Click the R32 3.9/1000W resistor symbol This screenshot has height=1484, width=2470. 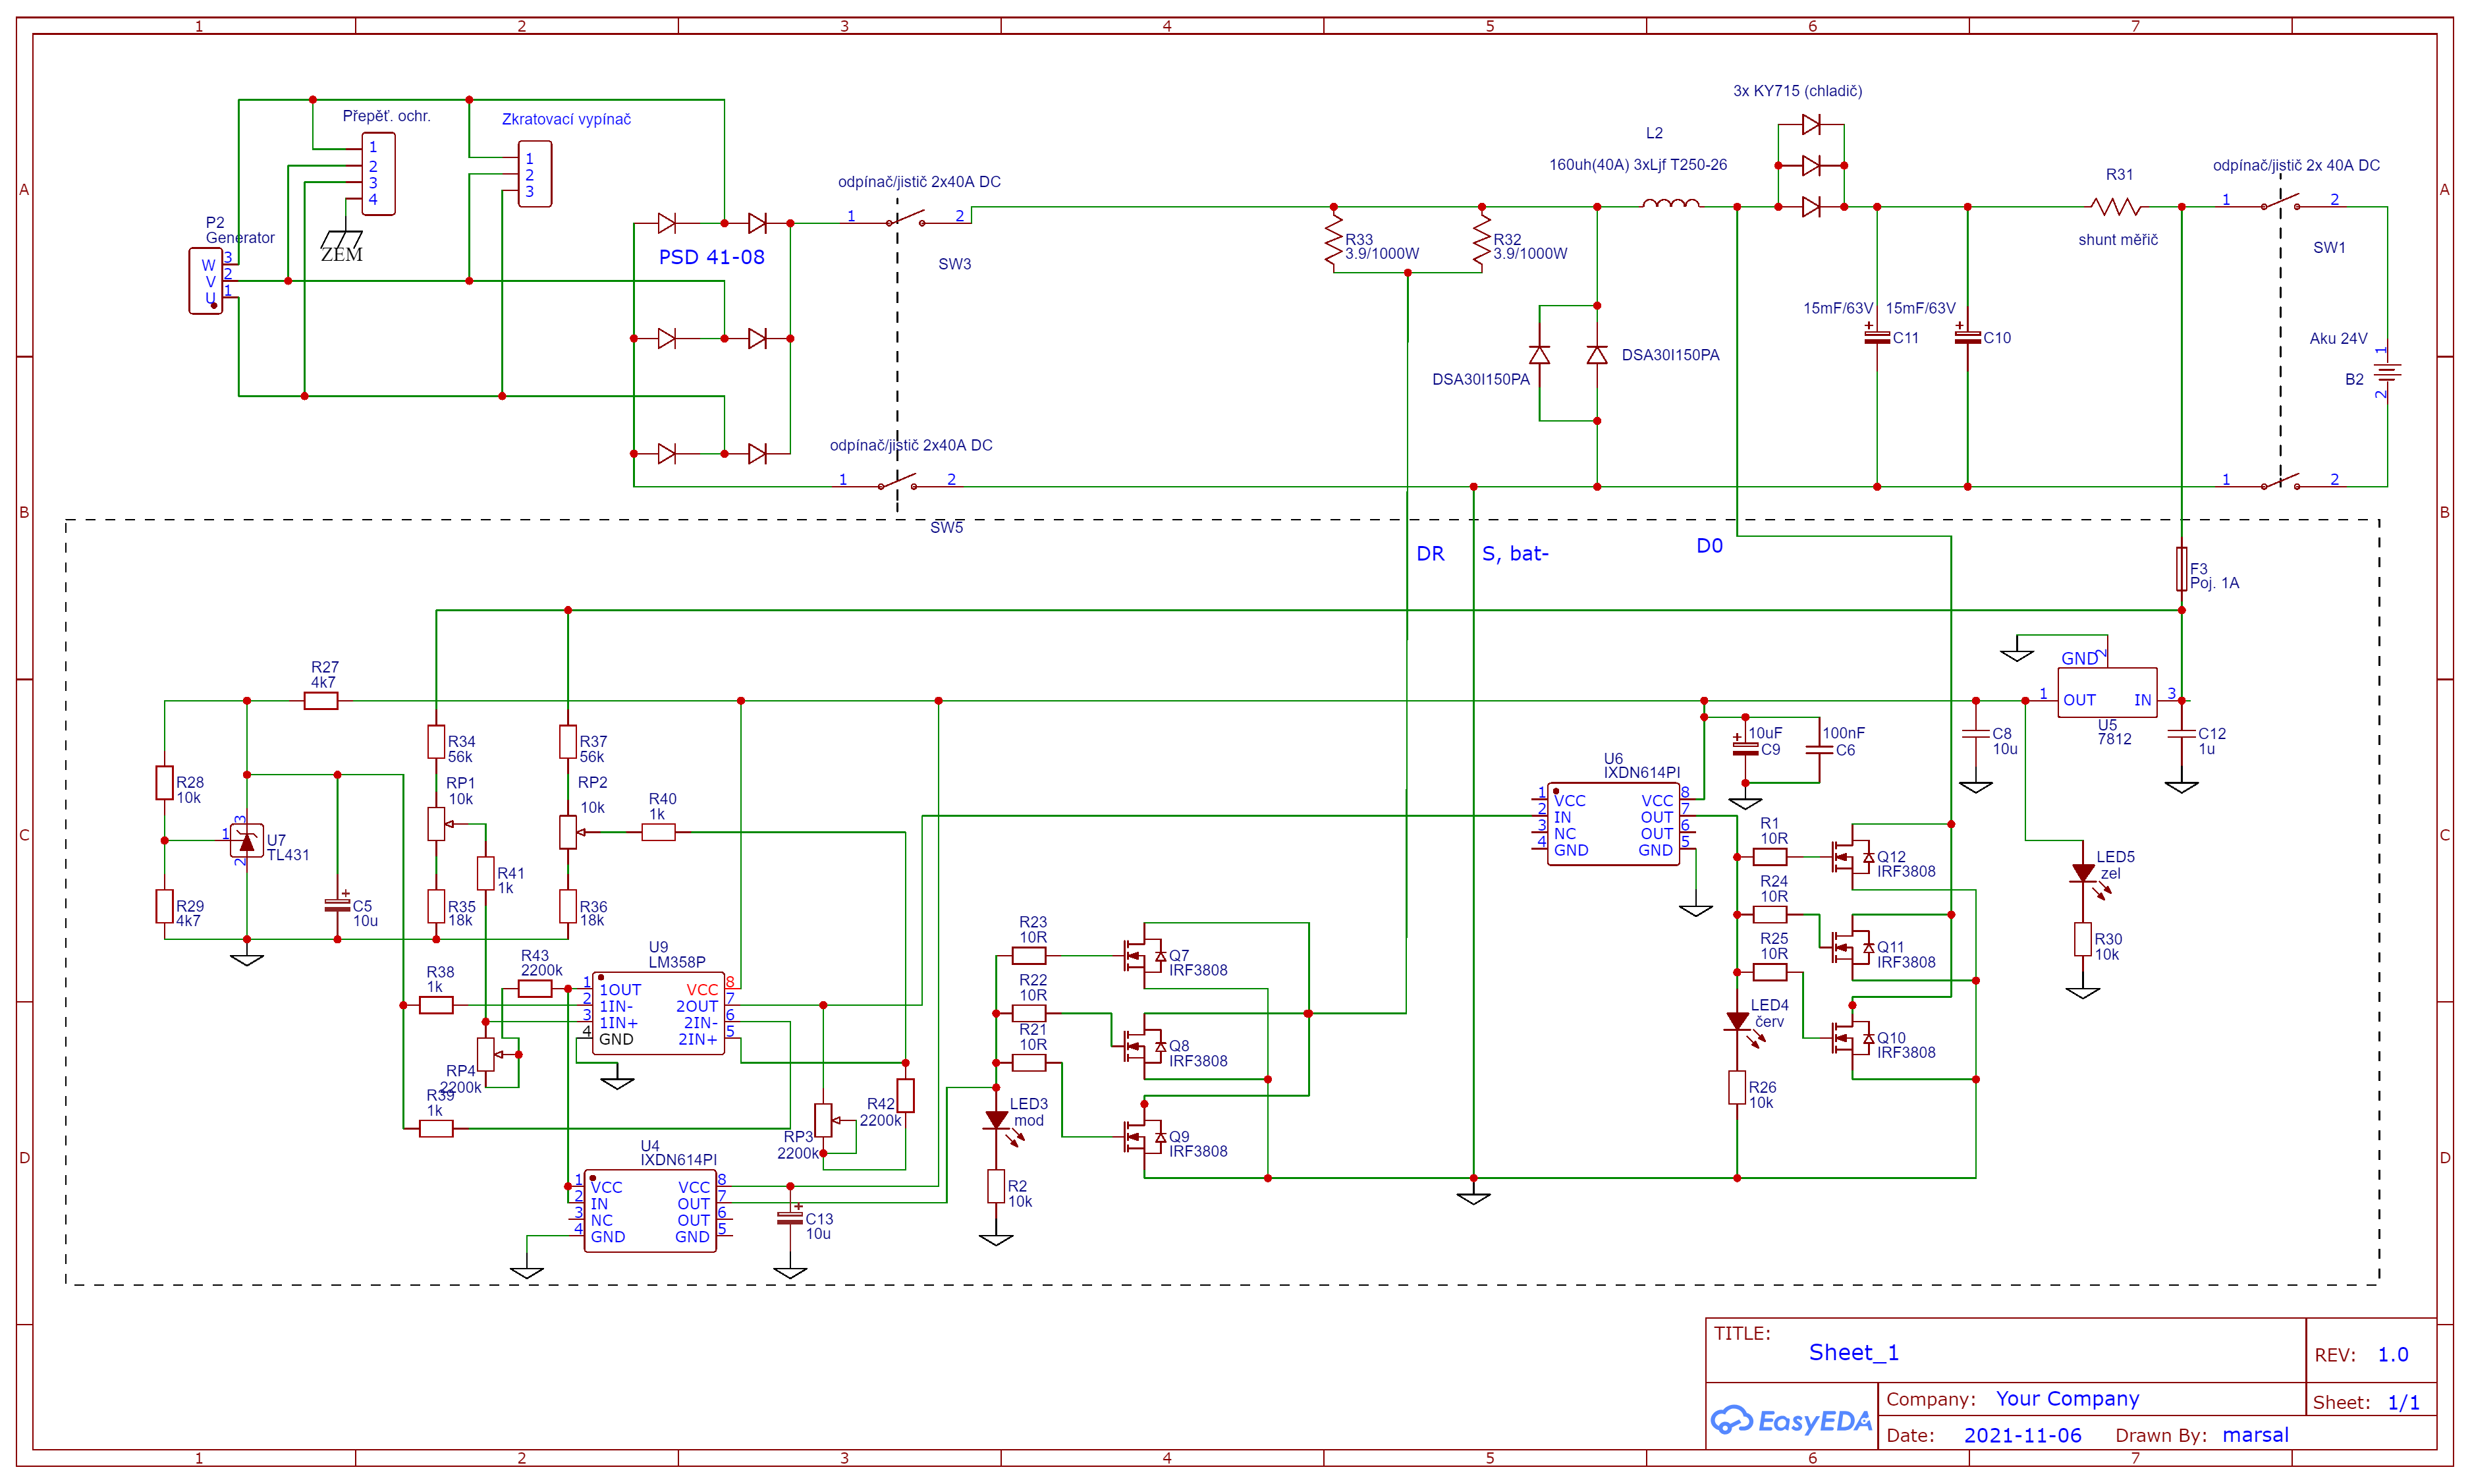1482,240
